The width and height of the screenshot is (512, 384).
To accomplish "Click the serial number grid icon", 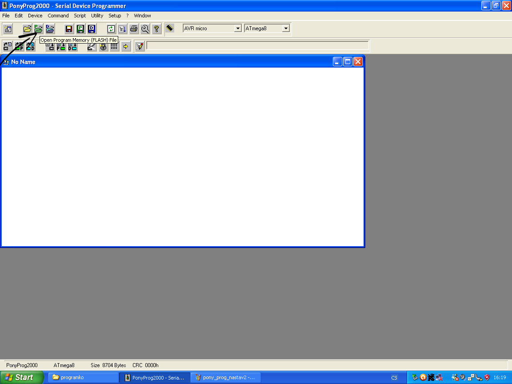I will tap(114, 46).
